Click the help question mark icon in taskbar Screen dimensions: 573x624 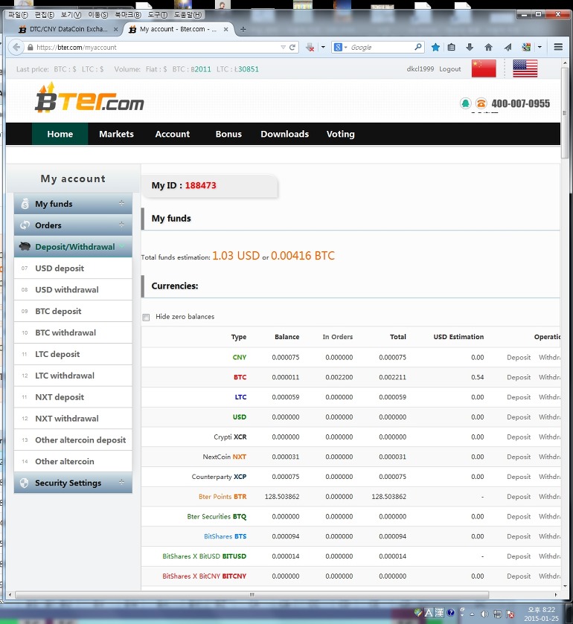pyautogui.click(x=450, y=613)
